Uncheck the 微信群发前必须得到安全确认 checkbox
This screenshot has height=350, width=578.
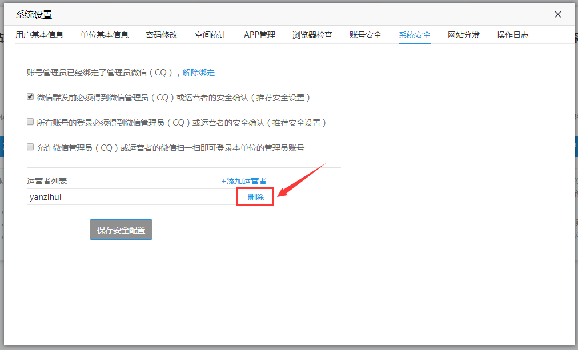30,97
